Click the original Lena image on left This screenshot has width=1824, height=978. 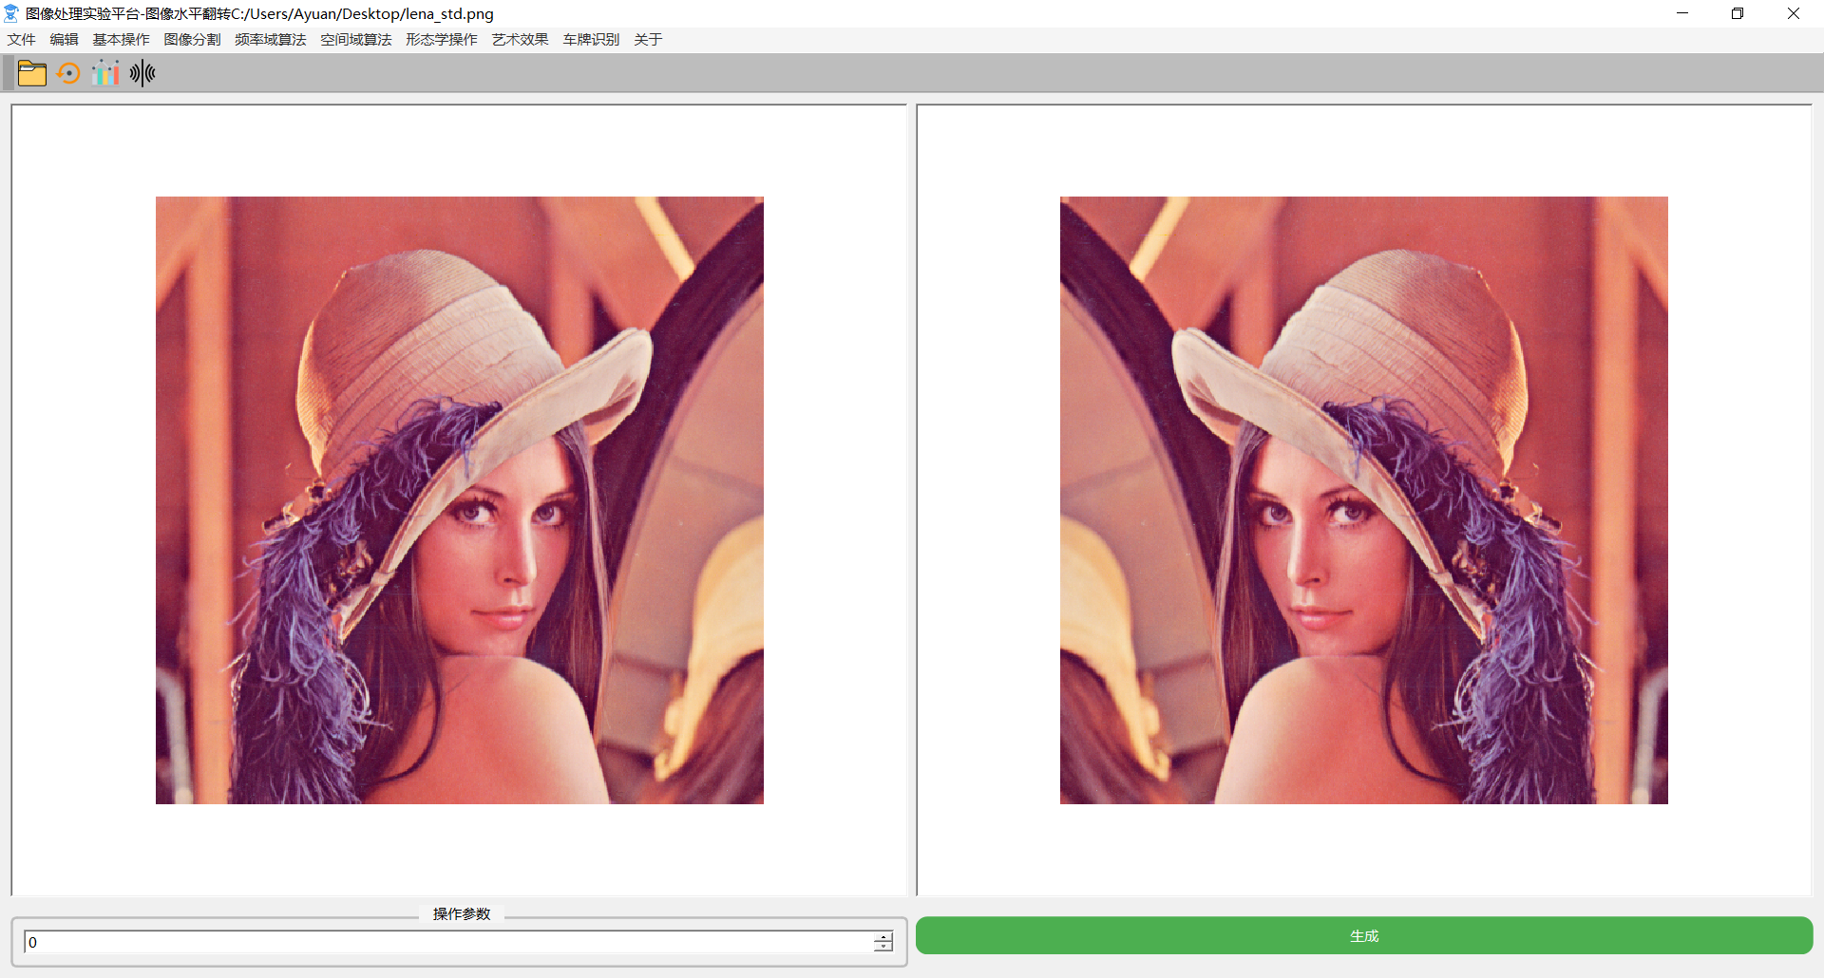pos(460,500)
